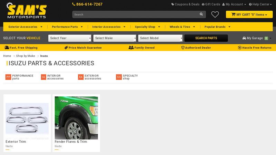Click the green My Garage count badge
The width and height of the screenshot is (276, 155).
tap(266, 38)
